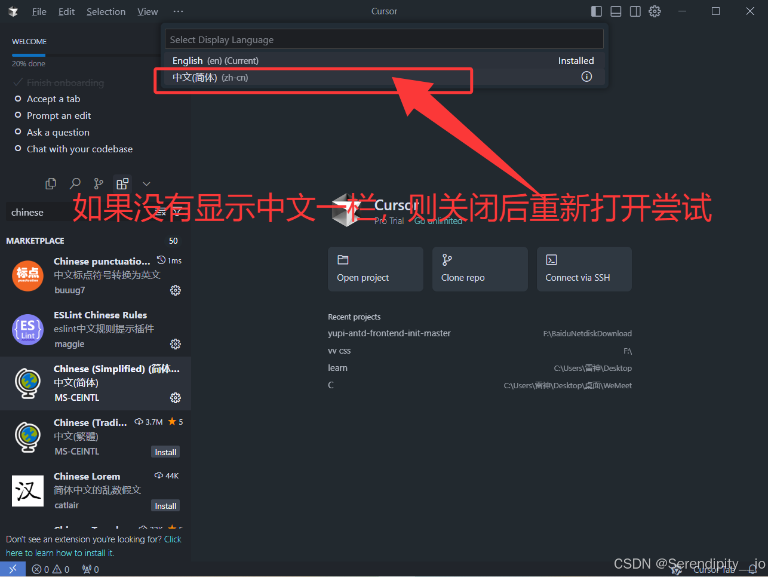Toggle bottom panel layout icon
Viewport: 768px width, 577px height.
pos(616,11)
